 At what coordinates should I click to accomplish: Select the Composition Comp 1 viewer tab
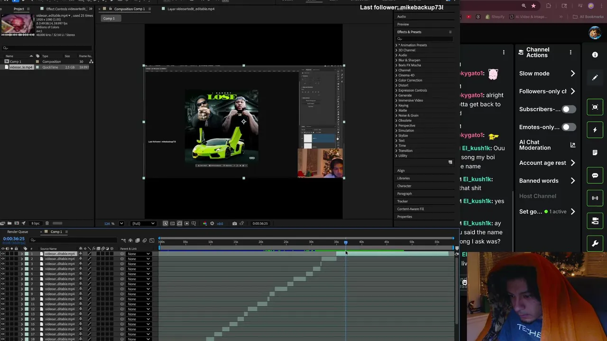[129, 9]
